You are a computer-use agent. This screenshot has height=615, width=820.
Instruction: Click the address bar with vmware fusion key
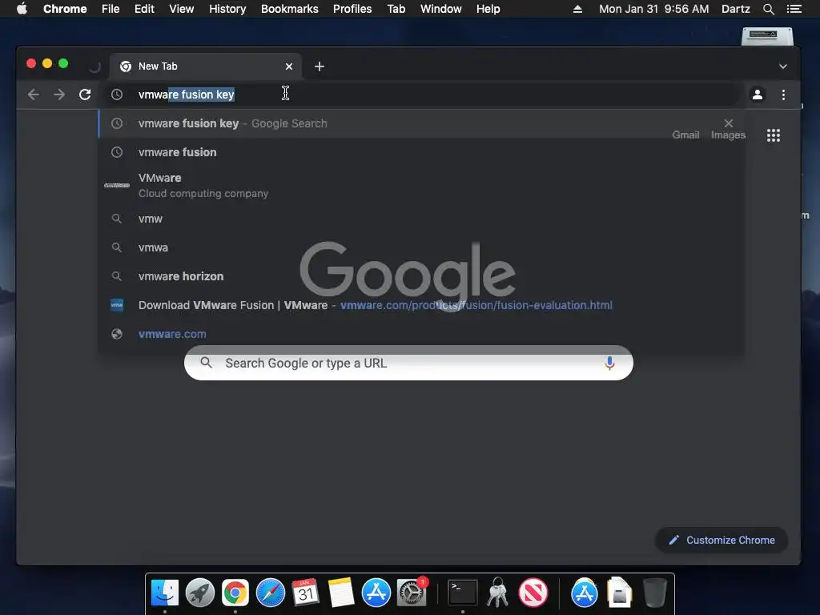(421, 94)
